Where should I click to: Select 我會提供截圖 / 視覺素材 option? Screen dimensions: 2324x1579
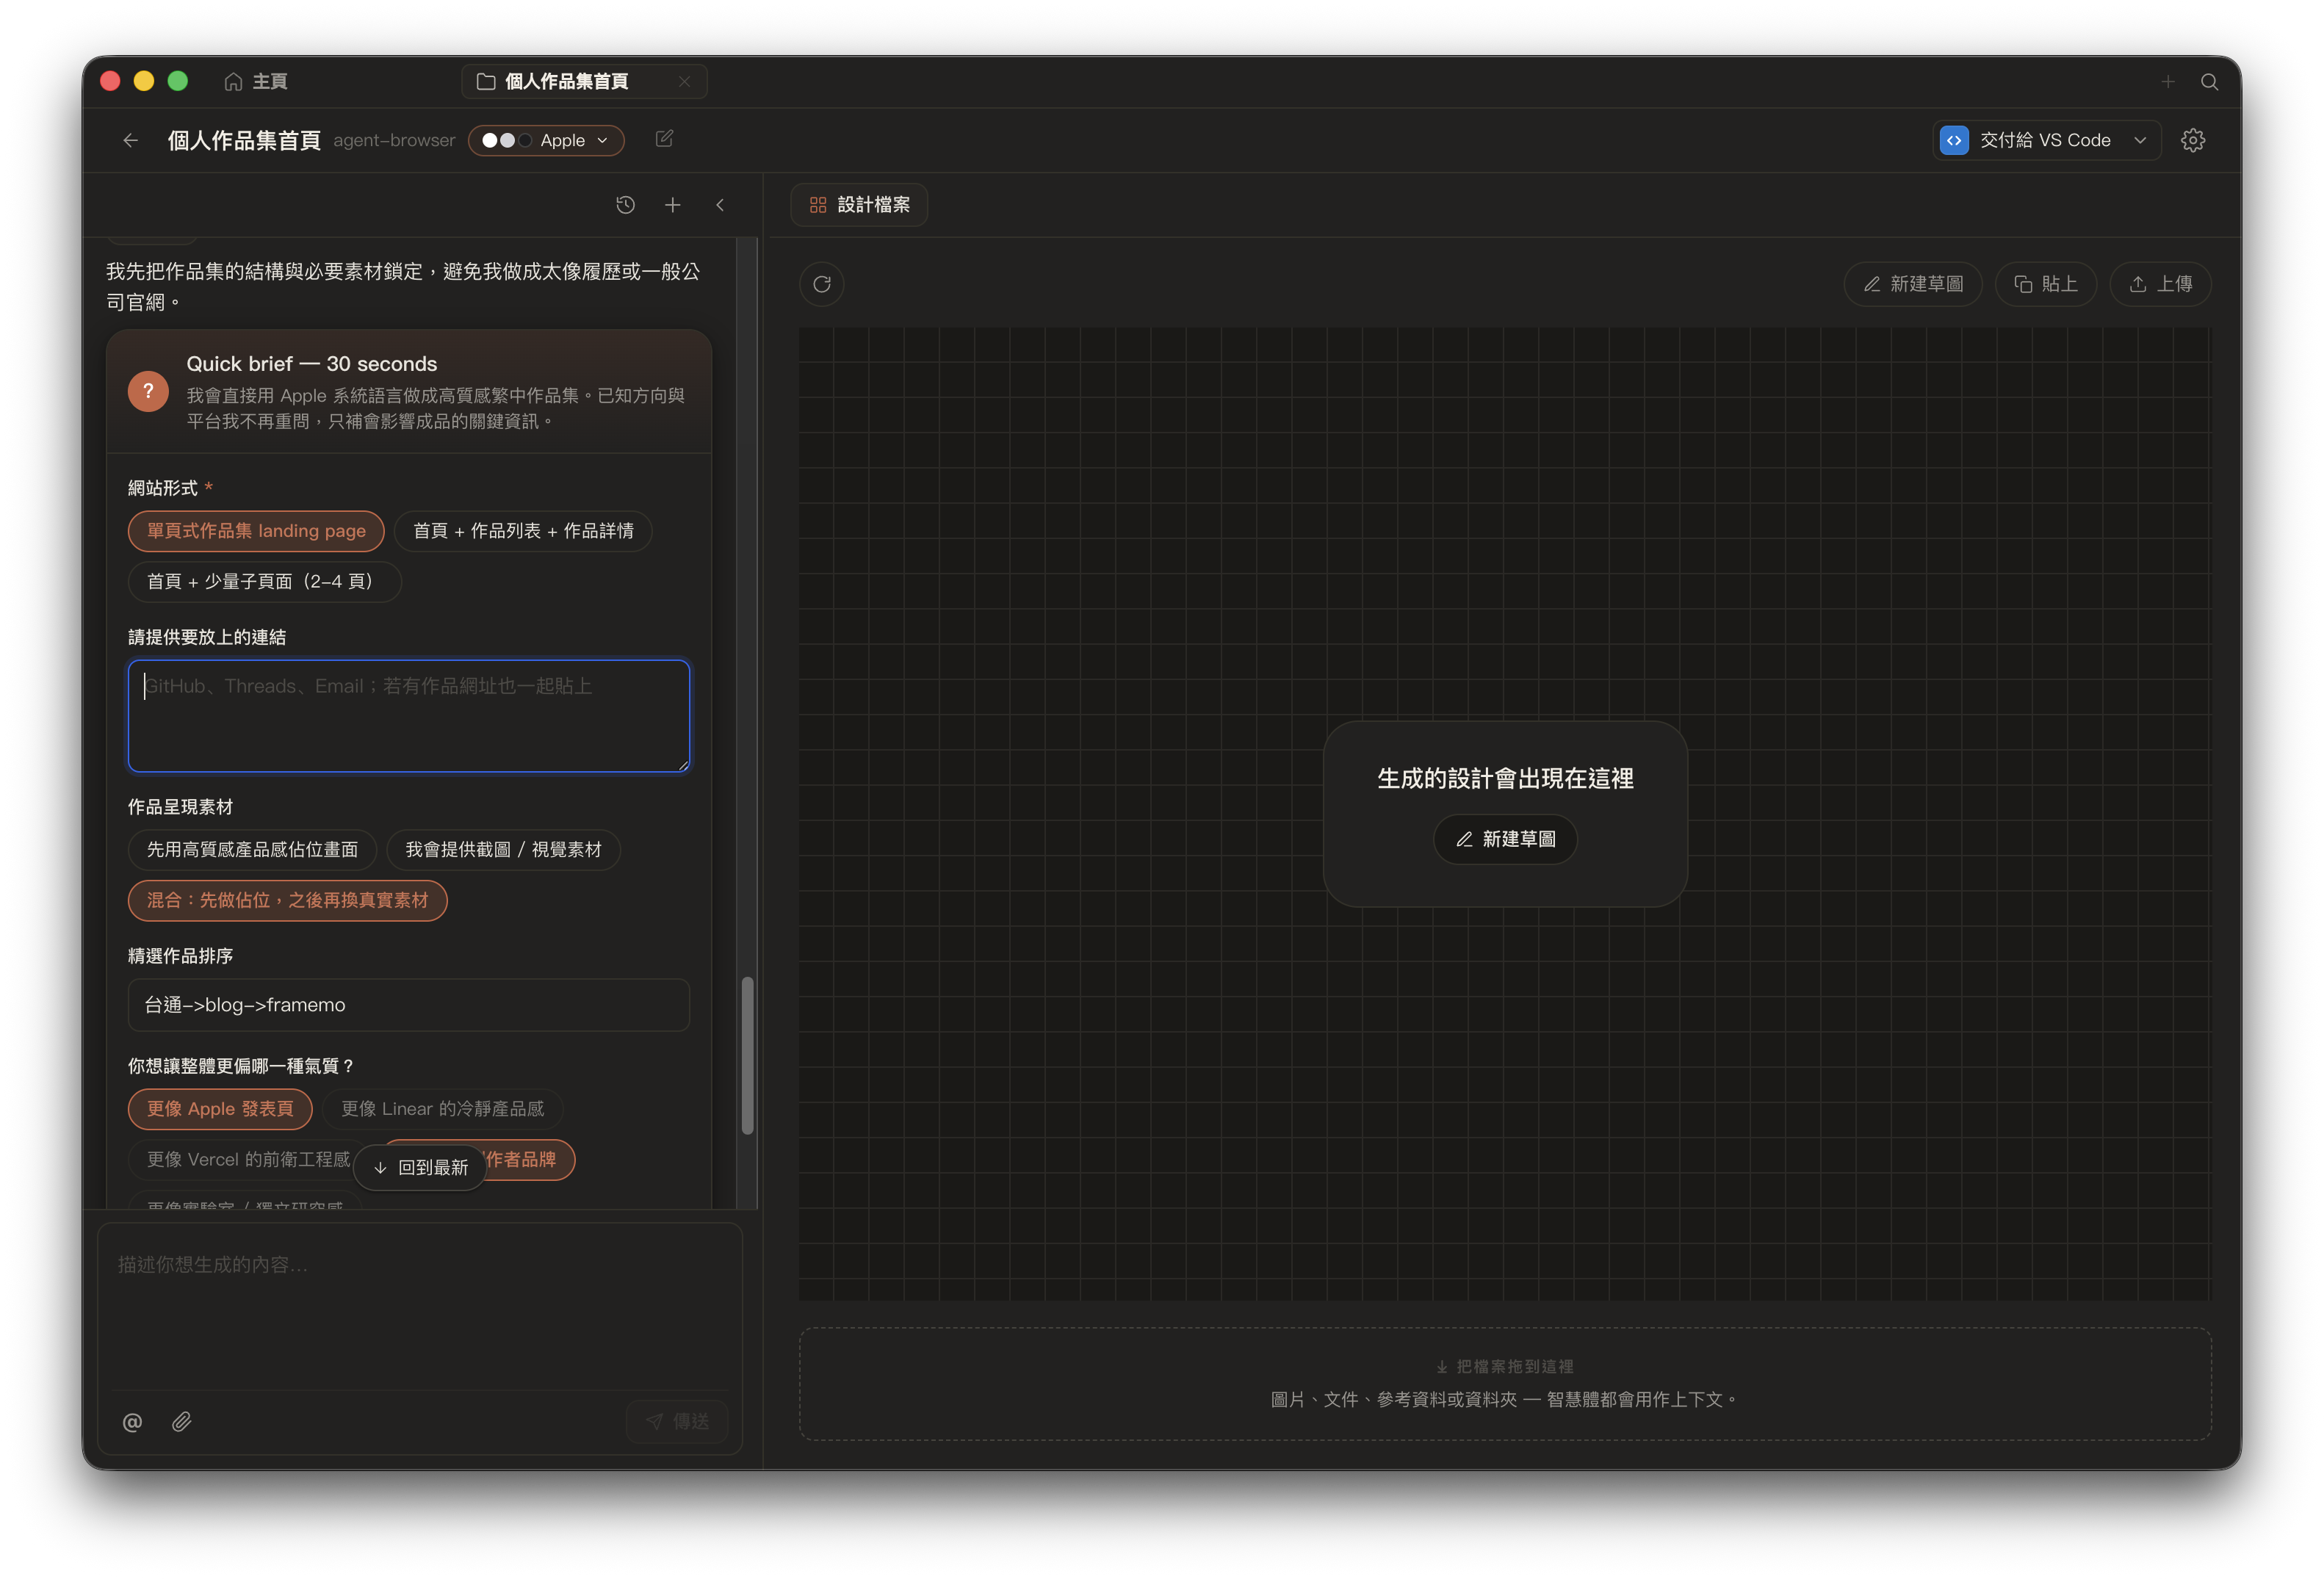(x=503, y=850)
